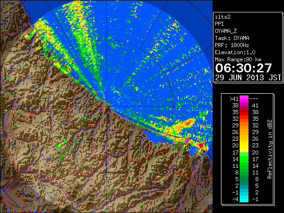The image size is (284, 213).
Task: Click the magenta intense echo cell near the southeast coast
Action: click(x=187, y=141)
